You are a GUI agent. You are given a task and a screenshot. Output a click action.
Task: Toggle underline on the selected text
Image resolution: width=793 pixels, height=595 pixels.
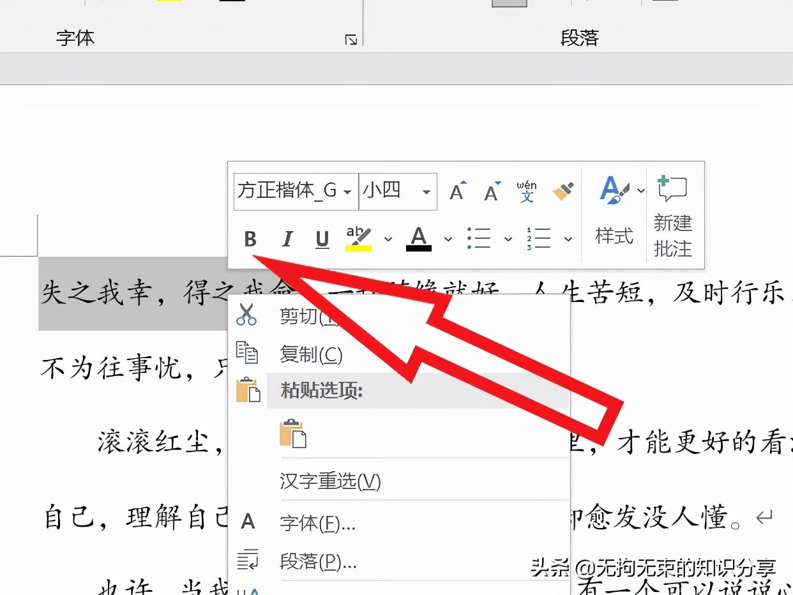click(x=321, y=239)
